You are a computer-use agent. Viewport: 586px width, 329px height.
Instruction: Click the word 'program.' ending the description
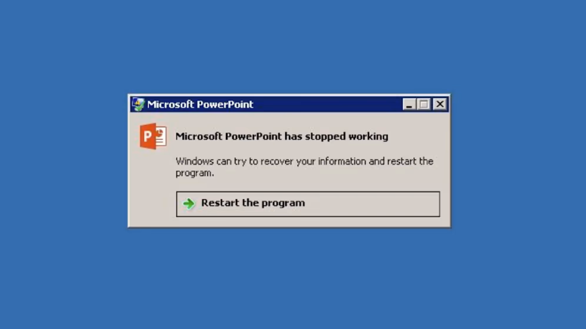(195, 173)
